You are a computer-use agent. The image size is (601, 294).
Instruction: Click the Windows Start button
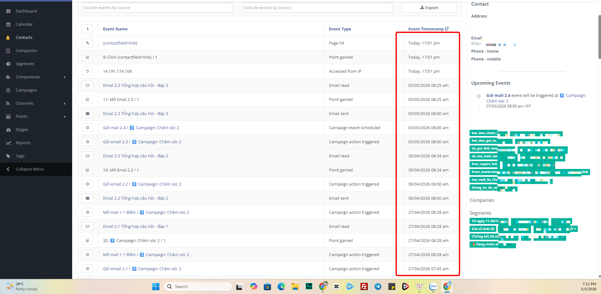(x=156, y=286)
